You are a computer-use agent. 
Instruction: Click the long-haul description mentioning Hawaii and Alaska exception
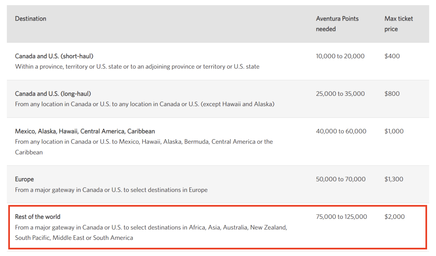pyautogui.click(x=145, y=104)
